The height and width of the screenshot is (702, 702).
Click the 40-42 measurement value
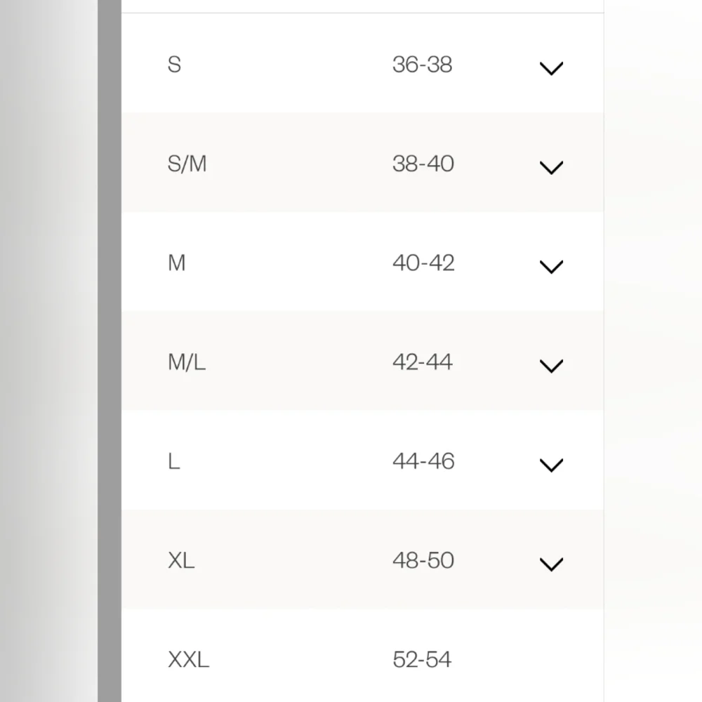[x=423, y=263]
